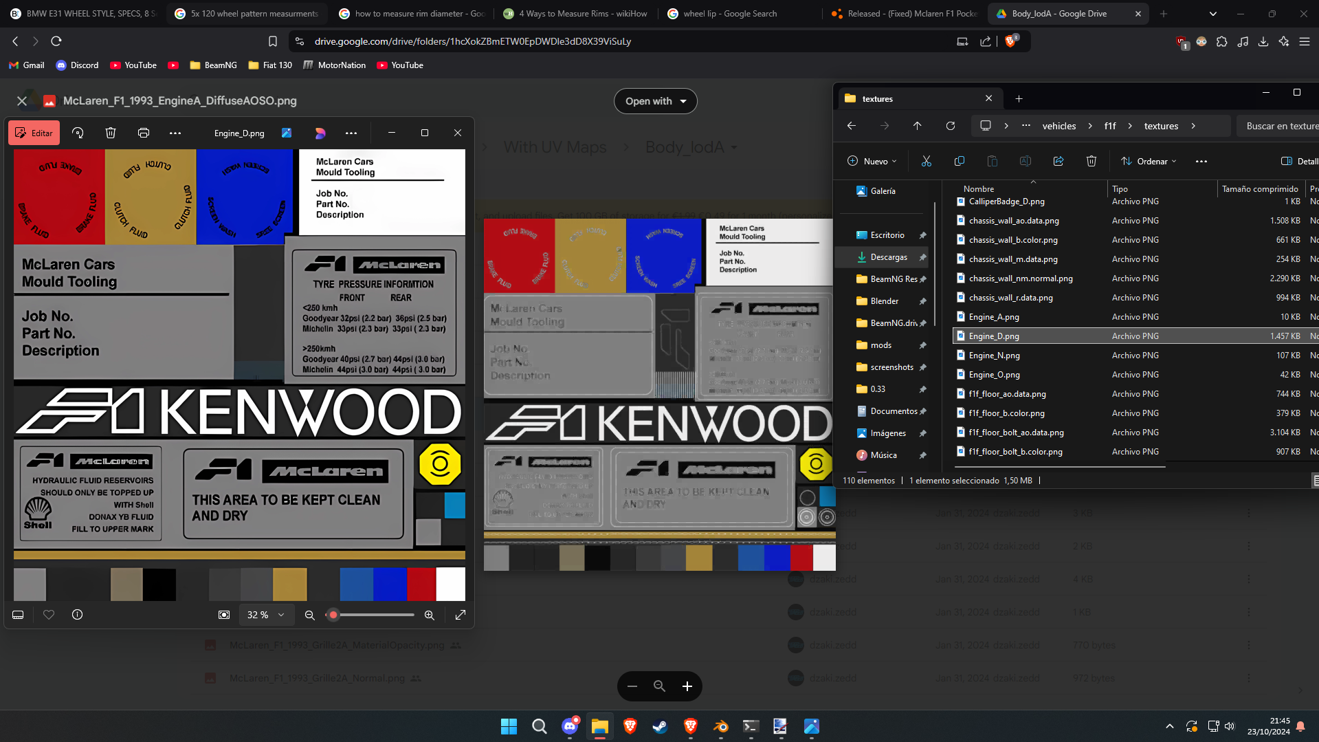Image resolution: width=1319 pixels, height=742 pixels.
Task: Expand the chevron after textures breadcrumb
Action: point(1193,126)
